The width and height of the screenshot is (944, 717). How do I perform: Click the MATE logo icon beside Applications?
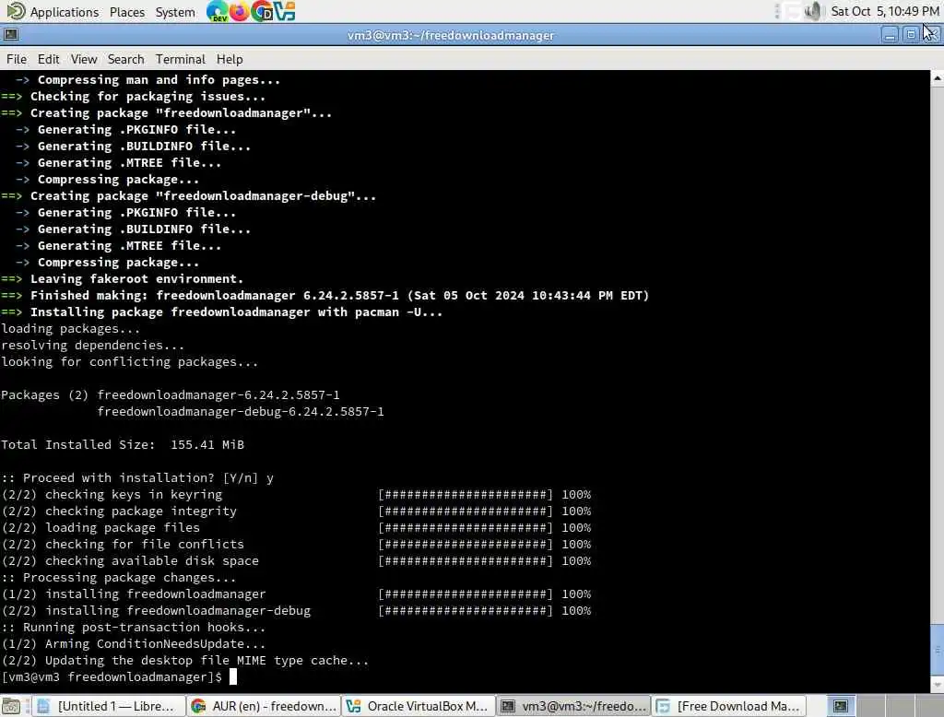[16, 11]
